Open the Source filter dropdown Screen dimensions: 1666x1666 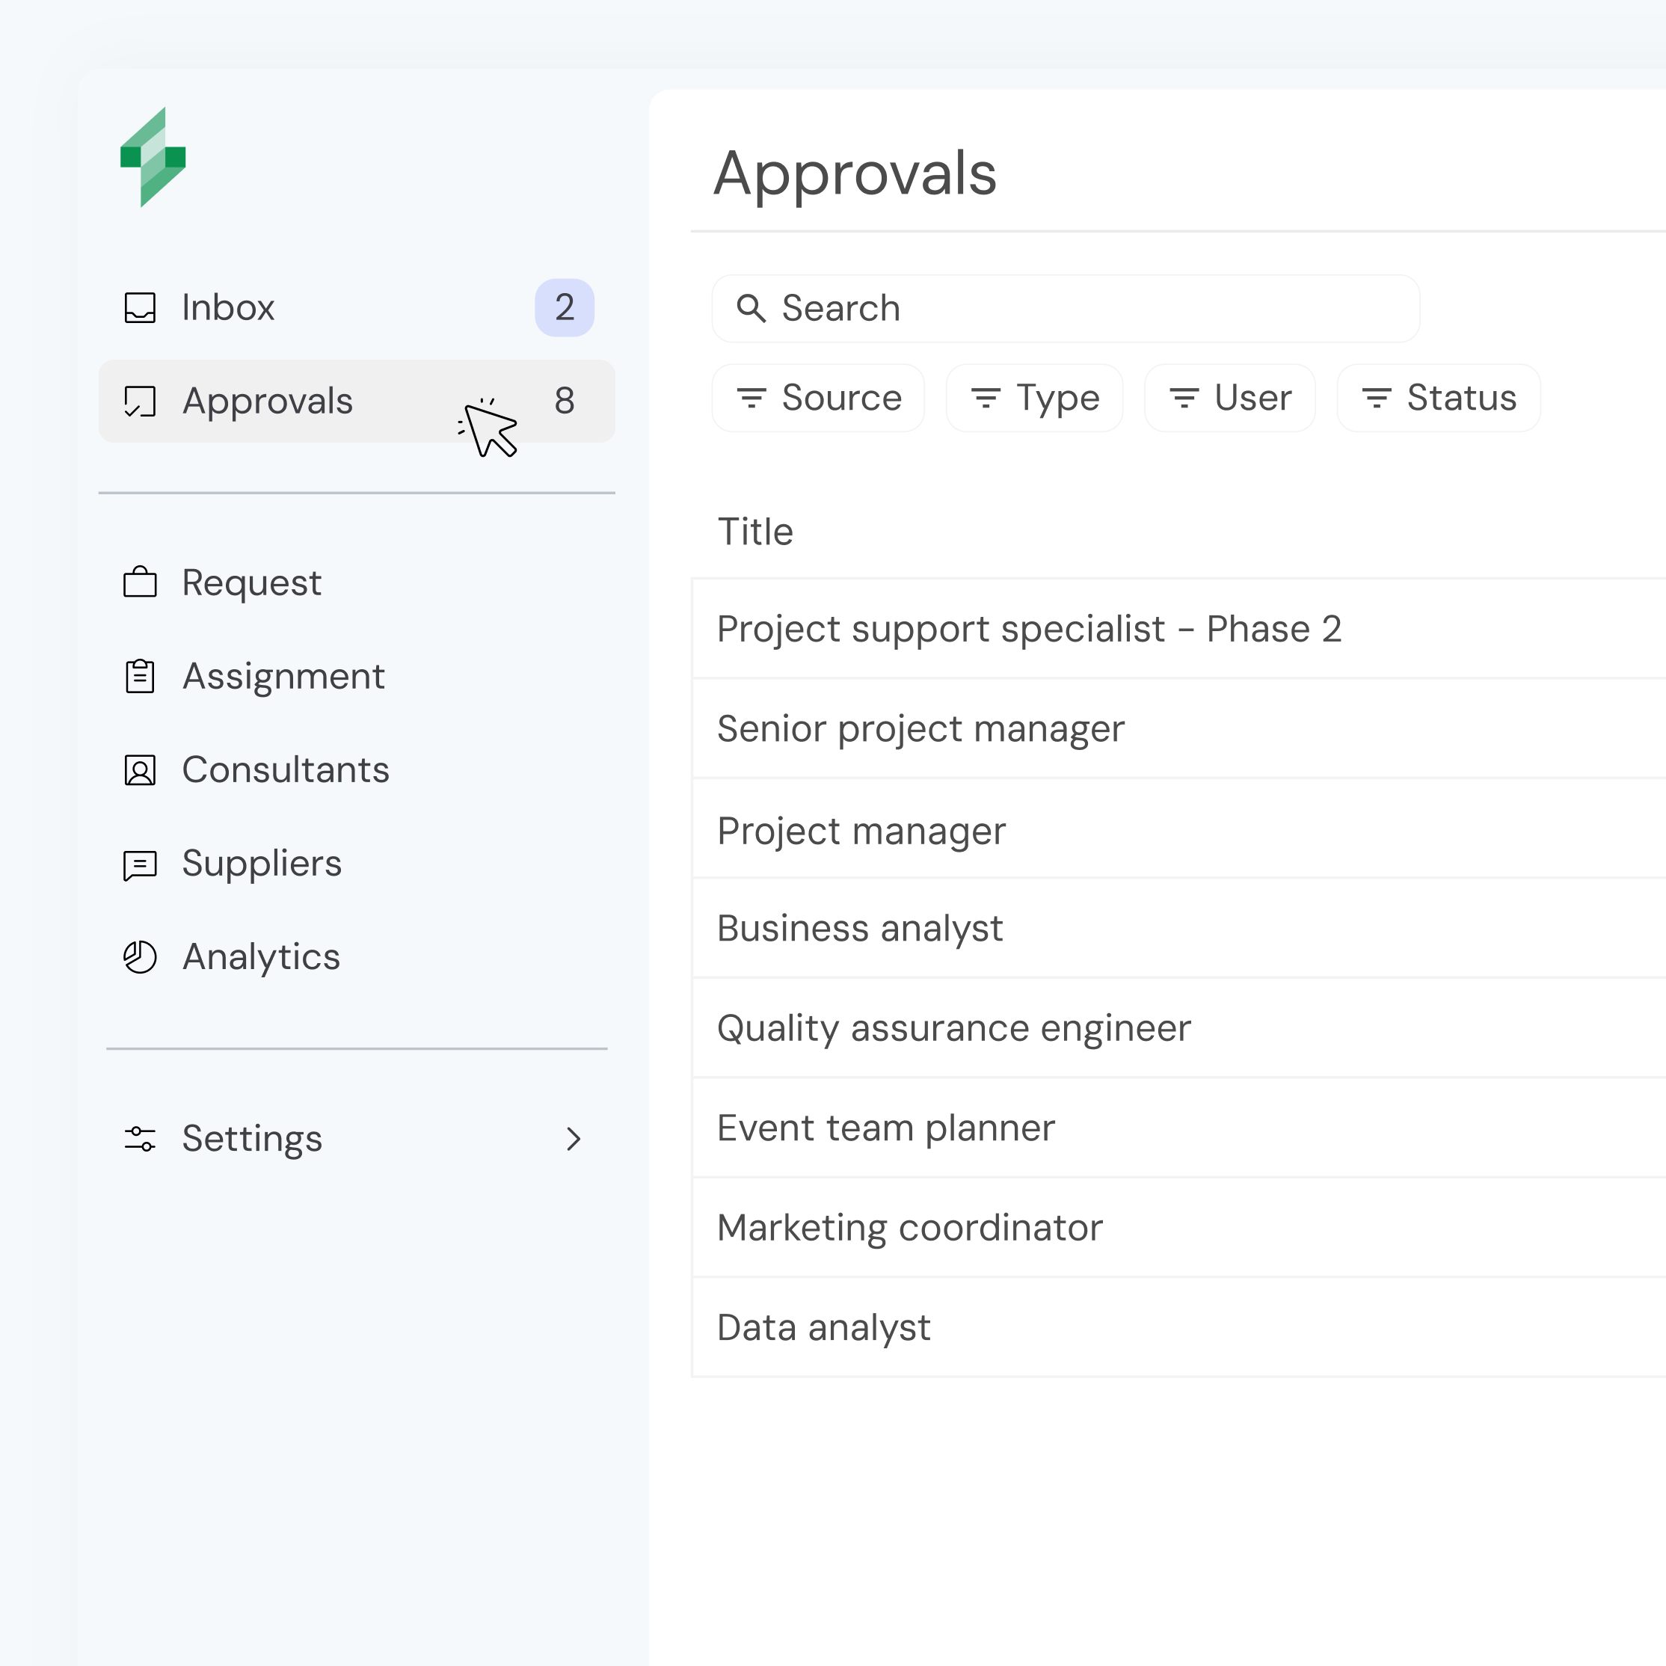817,398
